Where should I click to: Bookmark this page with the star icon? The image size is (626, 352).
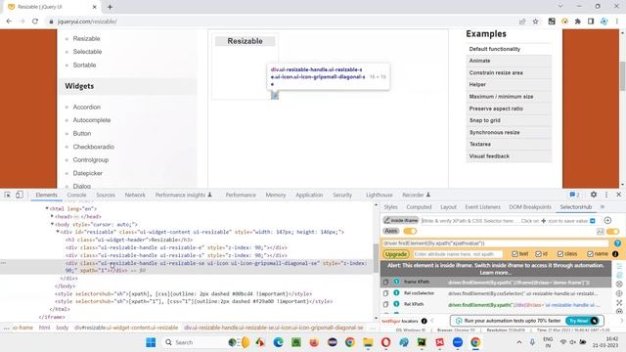[x=535, y=22]
